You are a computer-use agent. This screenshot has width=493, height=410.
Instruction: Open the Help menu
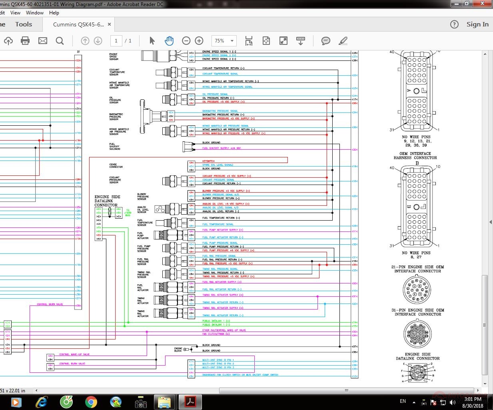click(x=54, y=13)
